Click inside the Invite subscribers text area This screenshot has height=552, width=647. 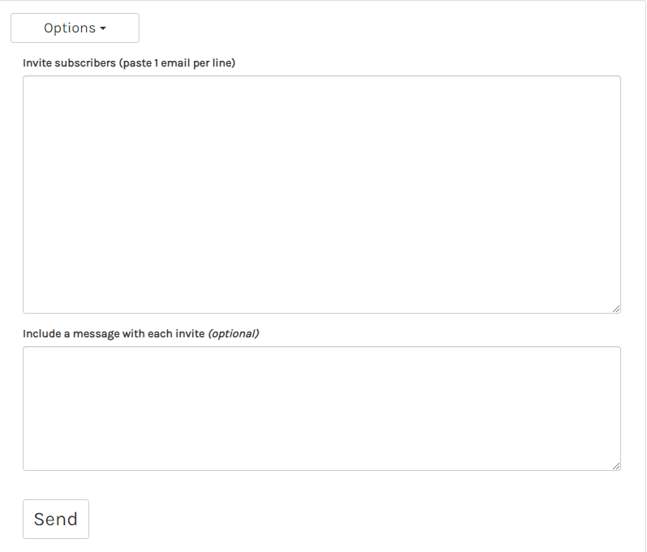click(x=321, y=195)
